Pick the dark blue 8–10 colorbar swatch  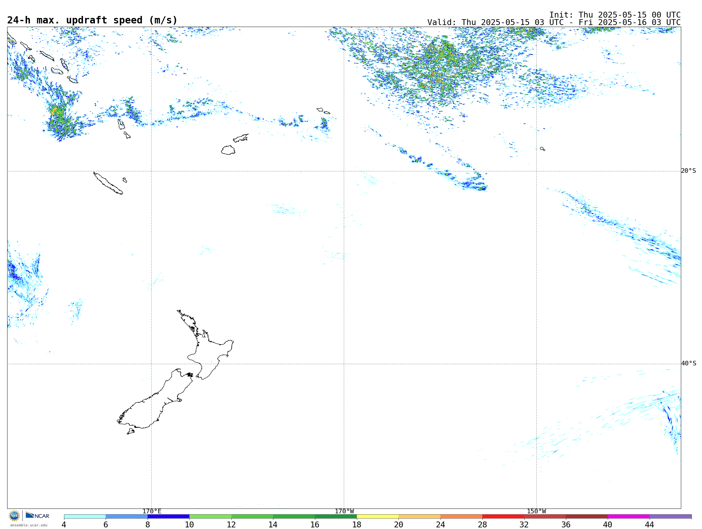(168, 516)
